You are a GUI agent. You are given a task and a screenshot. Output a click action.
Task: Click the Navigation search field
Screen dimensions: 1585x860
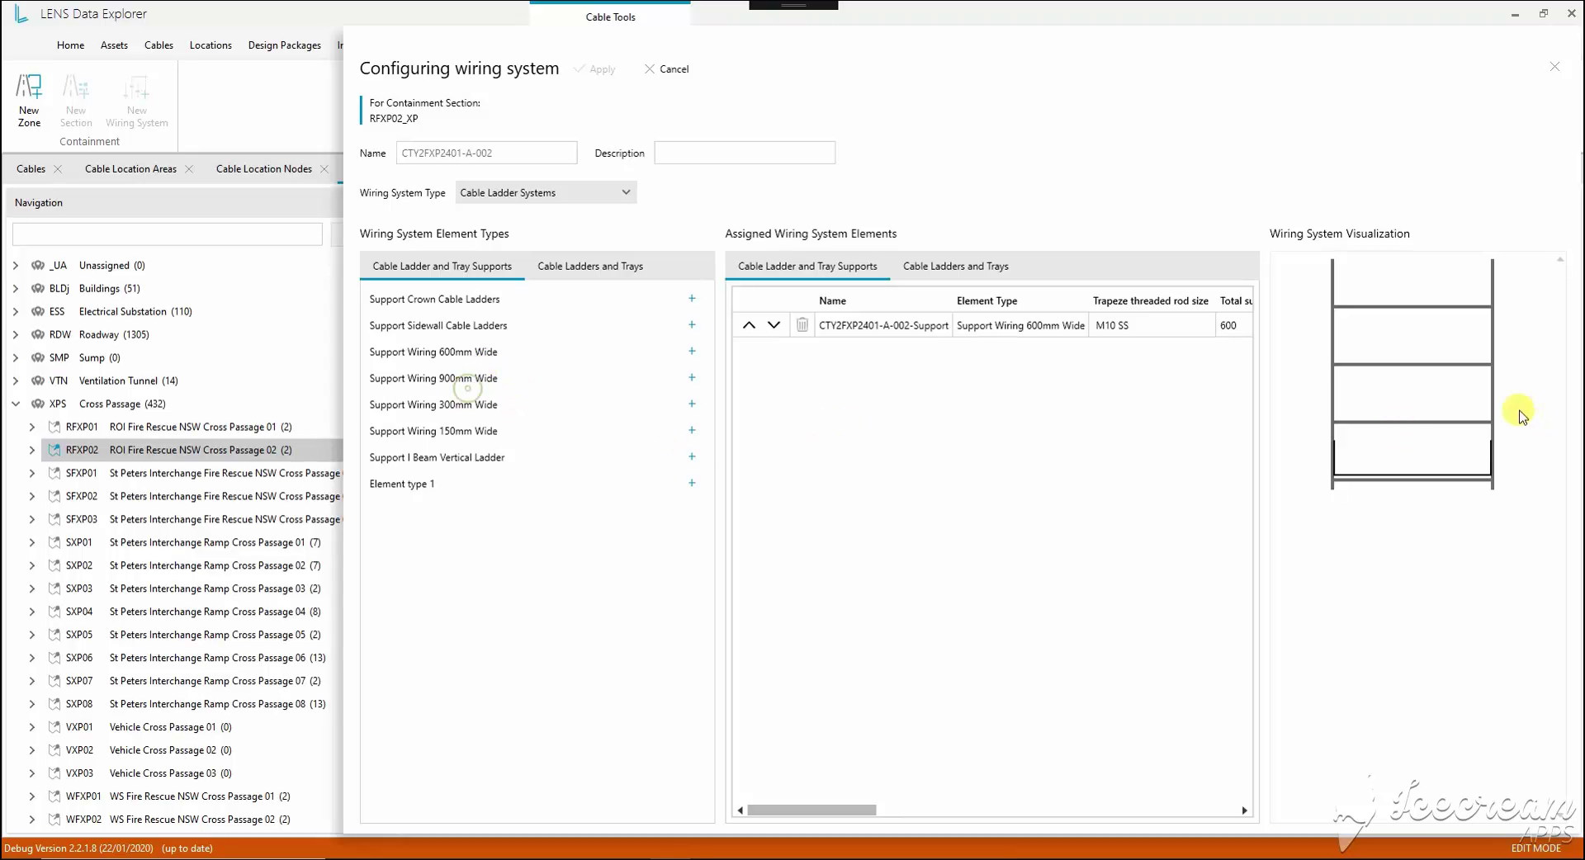(168, 234)
